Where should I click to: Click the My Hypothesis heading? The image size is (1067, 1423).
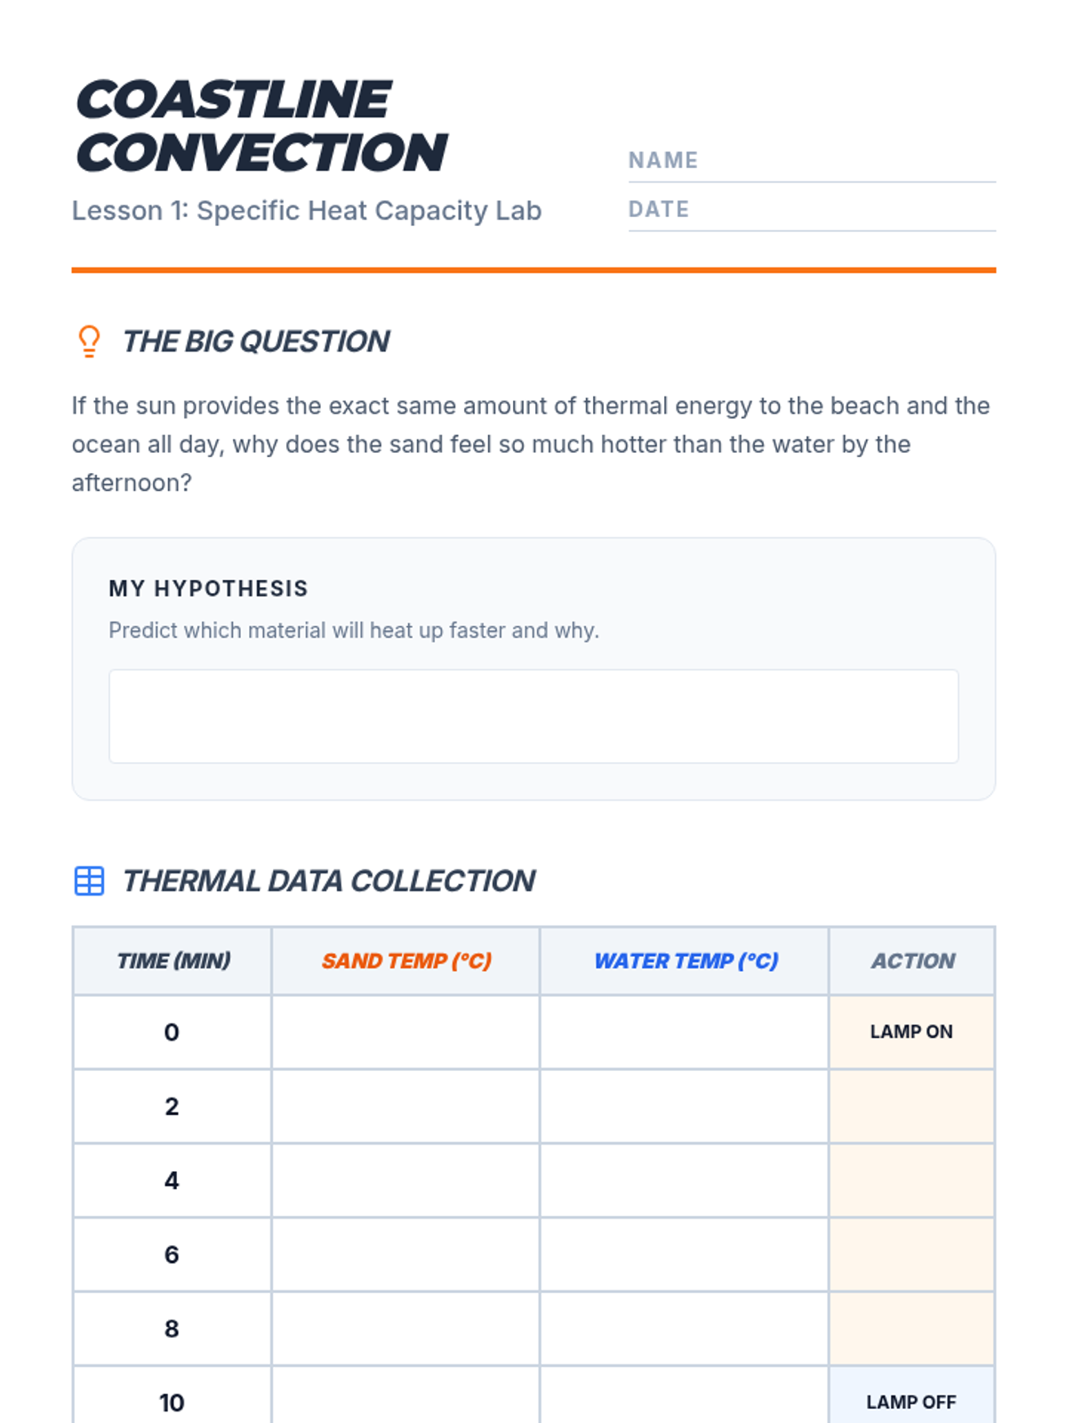click(x=208, y=589)
